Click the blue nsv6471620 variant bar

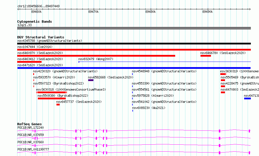[134, 68]
